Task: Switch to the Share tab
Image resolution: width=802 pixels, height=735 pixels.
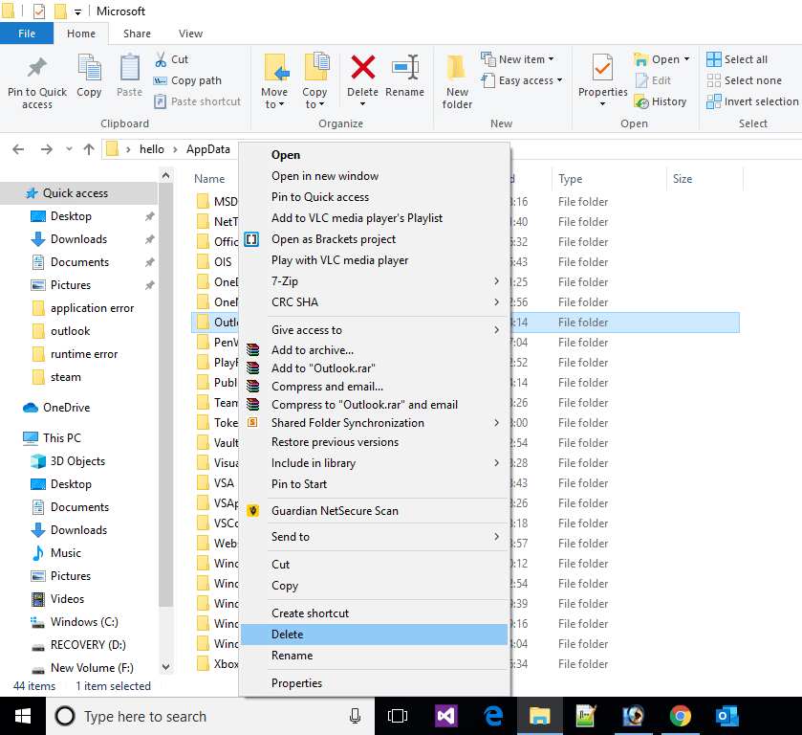Action: pos(137,33)
